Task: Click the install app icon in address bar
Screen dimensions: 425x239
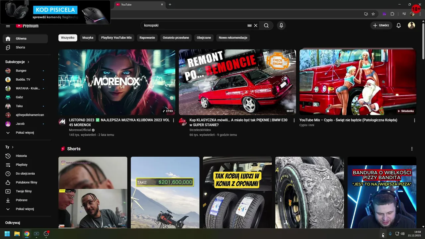Action: pos(366,14)
